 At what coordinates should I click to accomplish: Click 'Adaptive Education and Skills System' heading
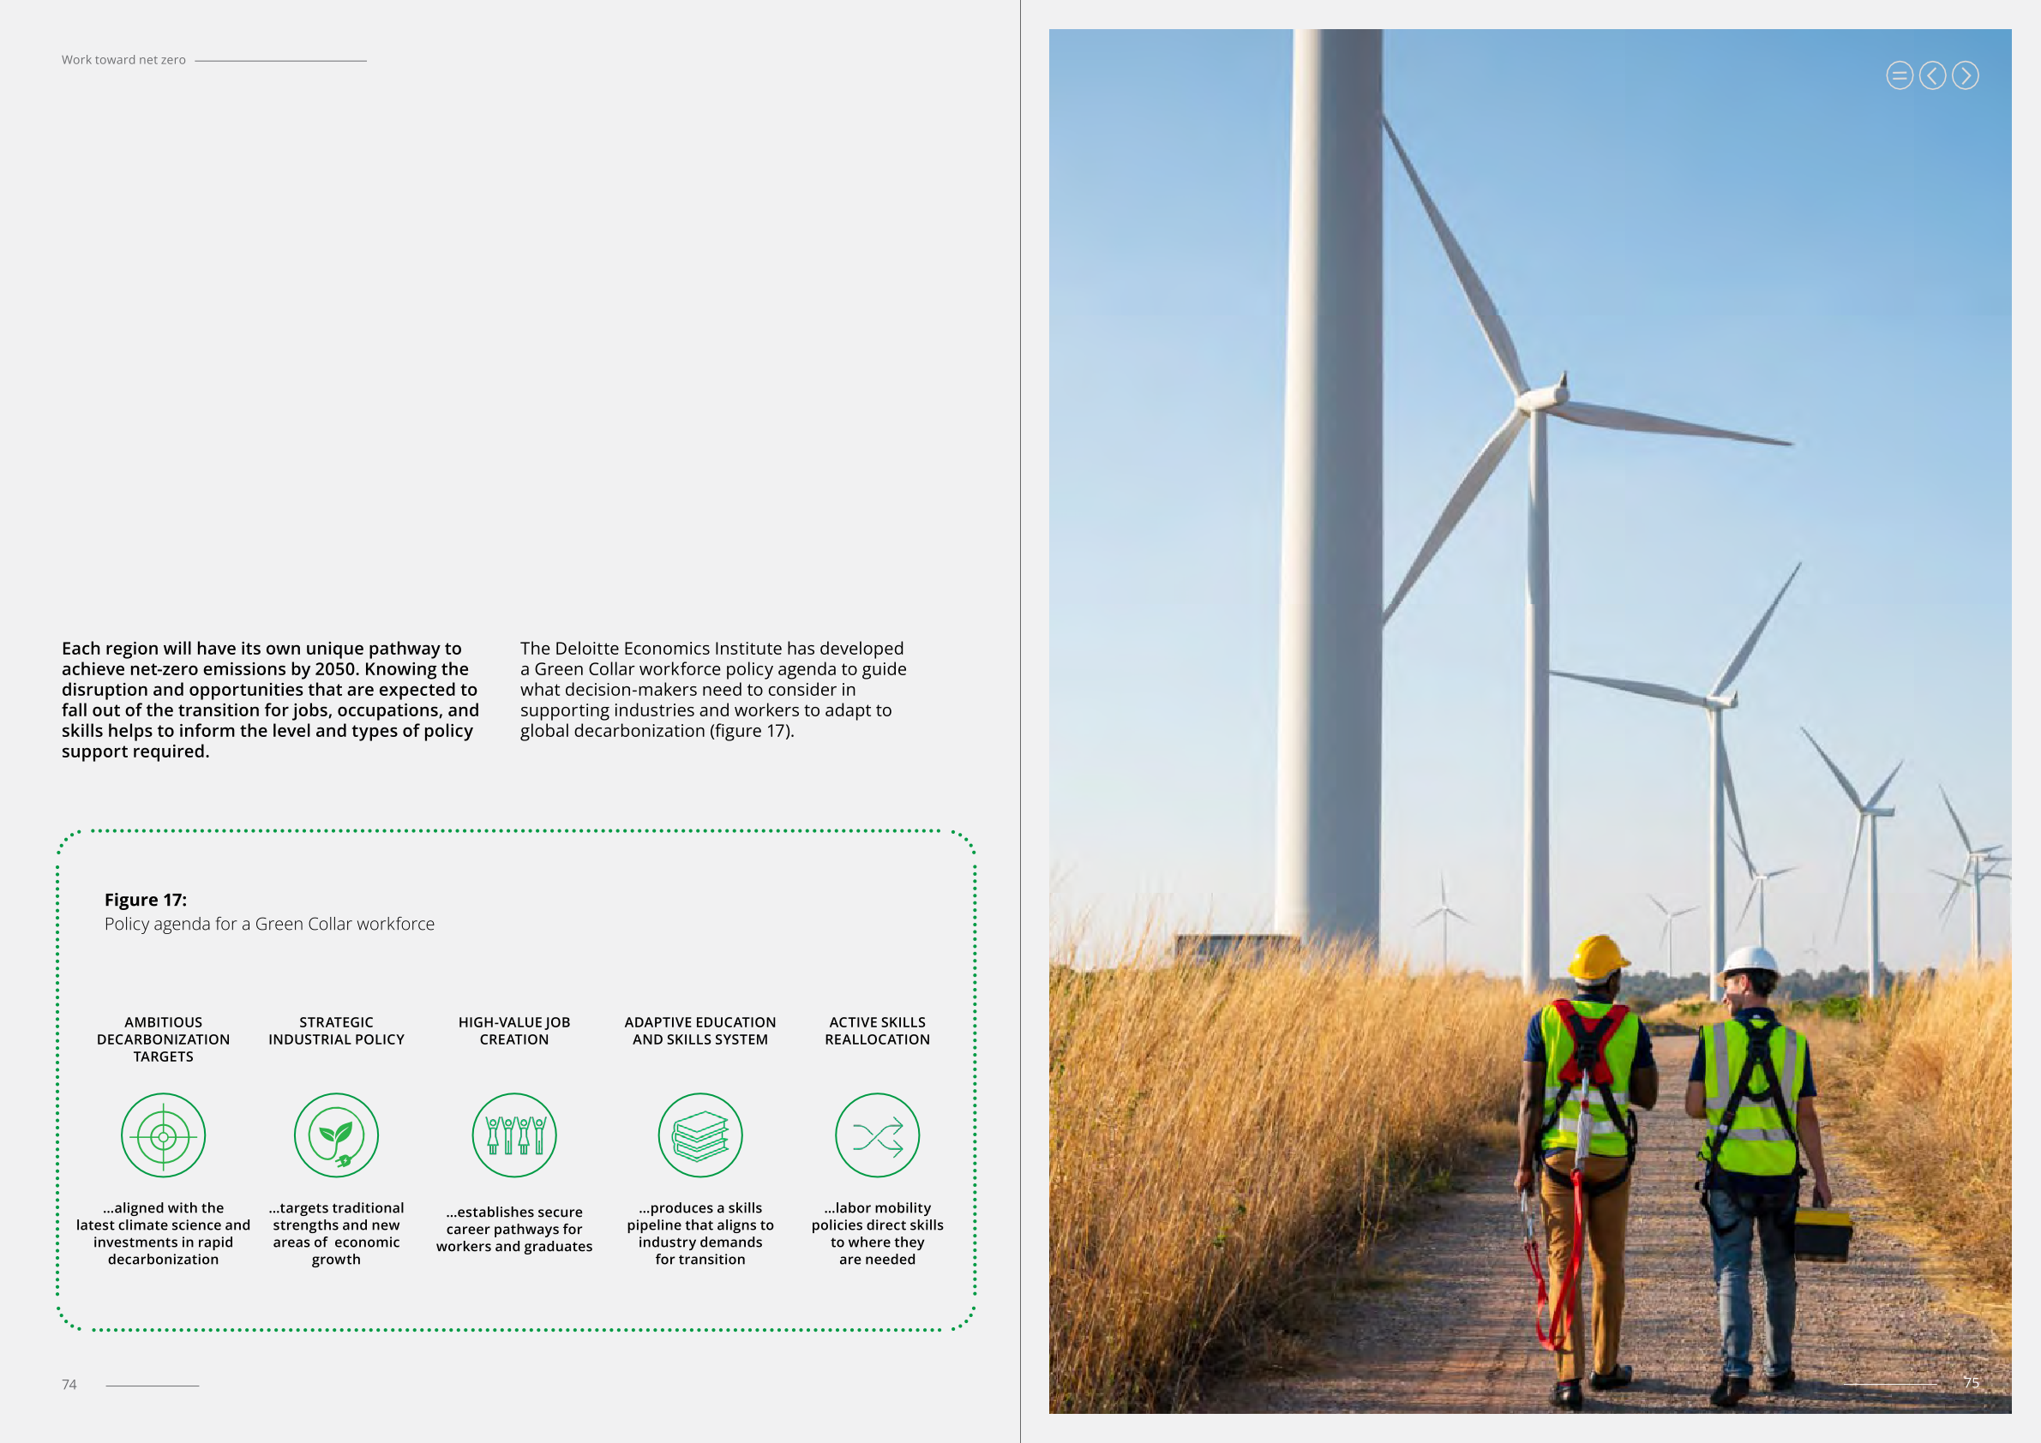click(x=699, y=1031)
